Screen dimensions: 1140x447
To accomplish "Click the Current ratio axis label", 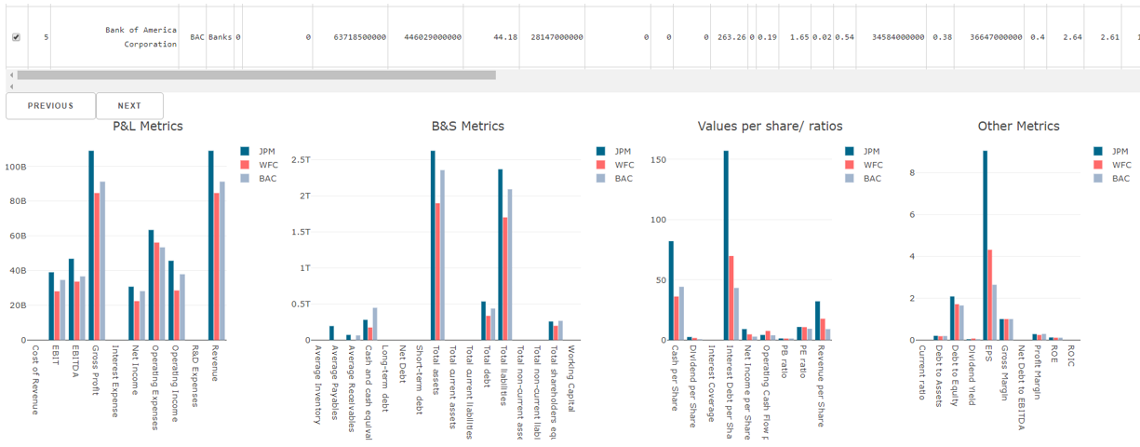I will [921, 373].
